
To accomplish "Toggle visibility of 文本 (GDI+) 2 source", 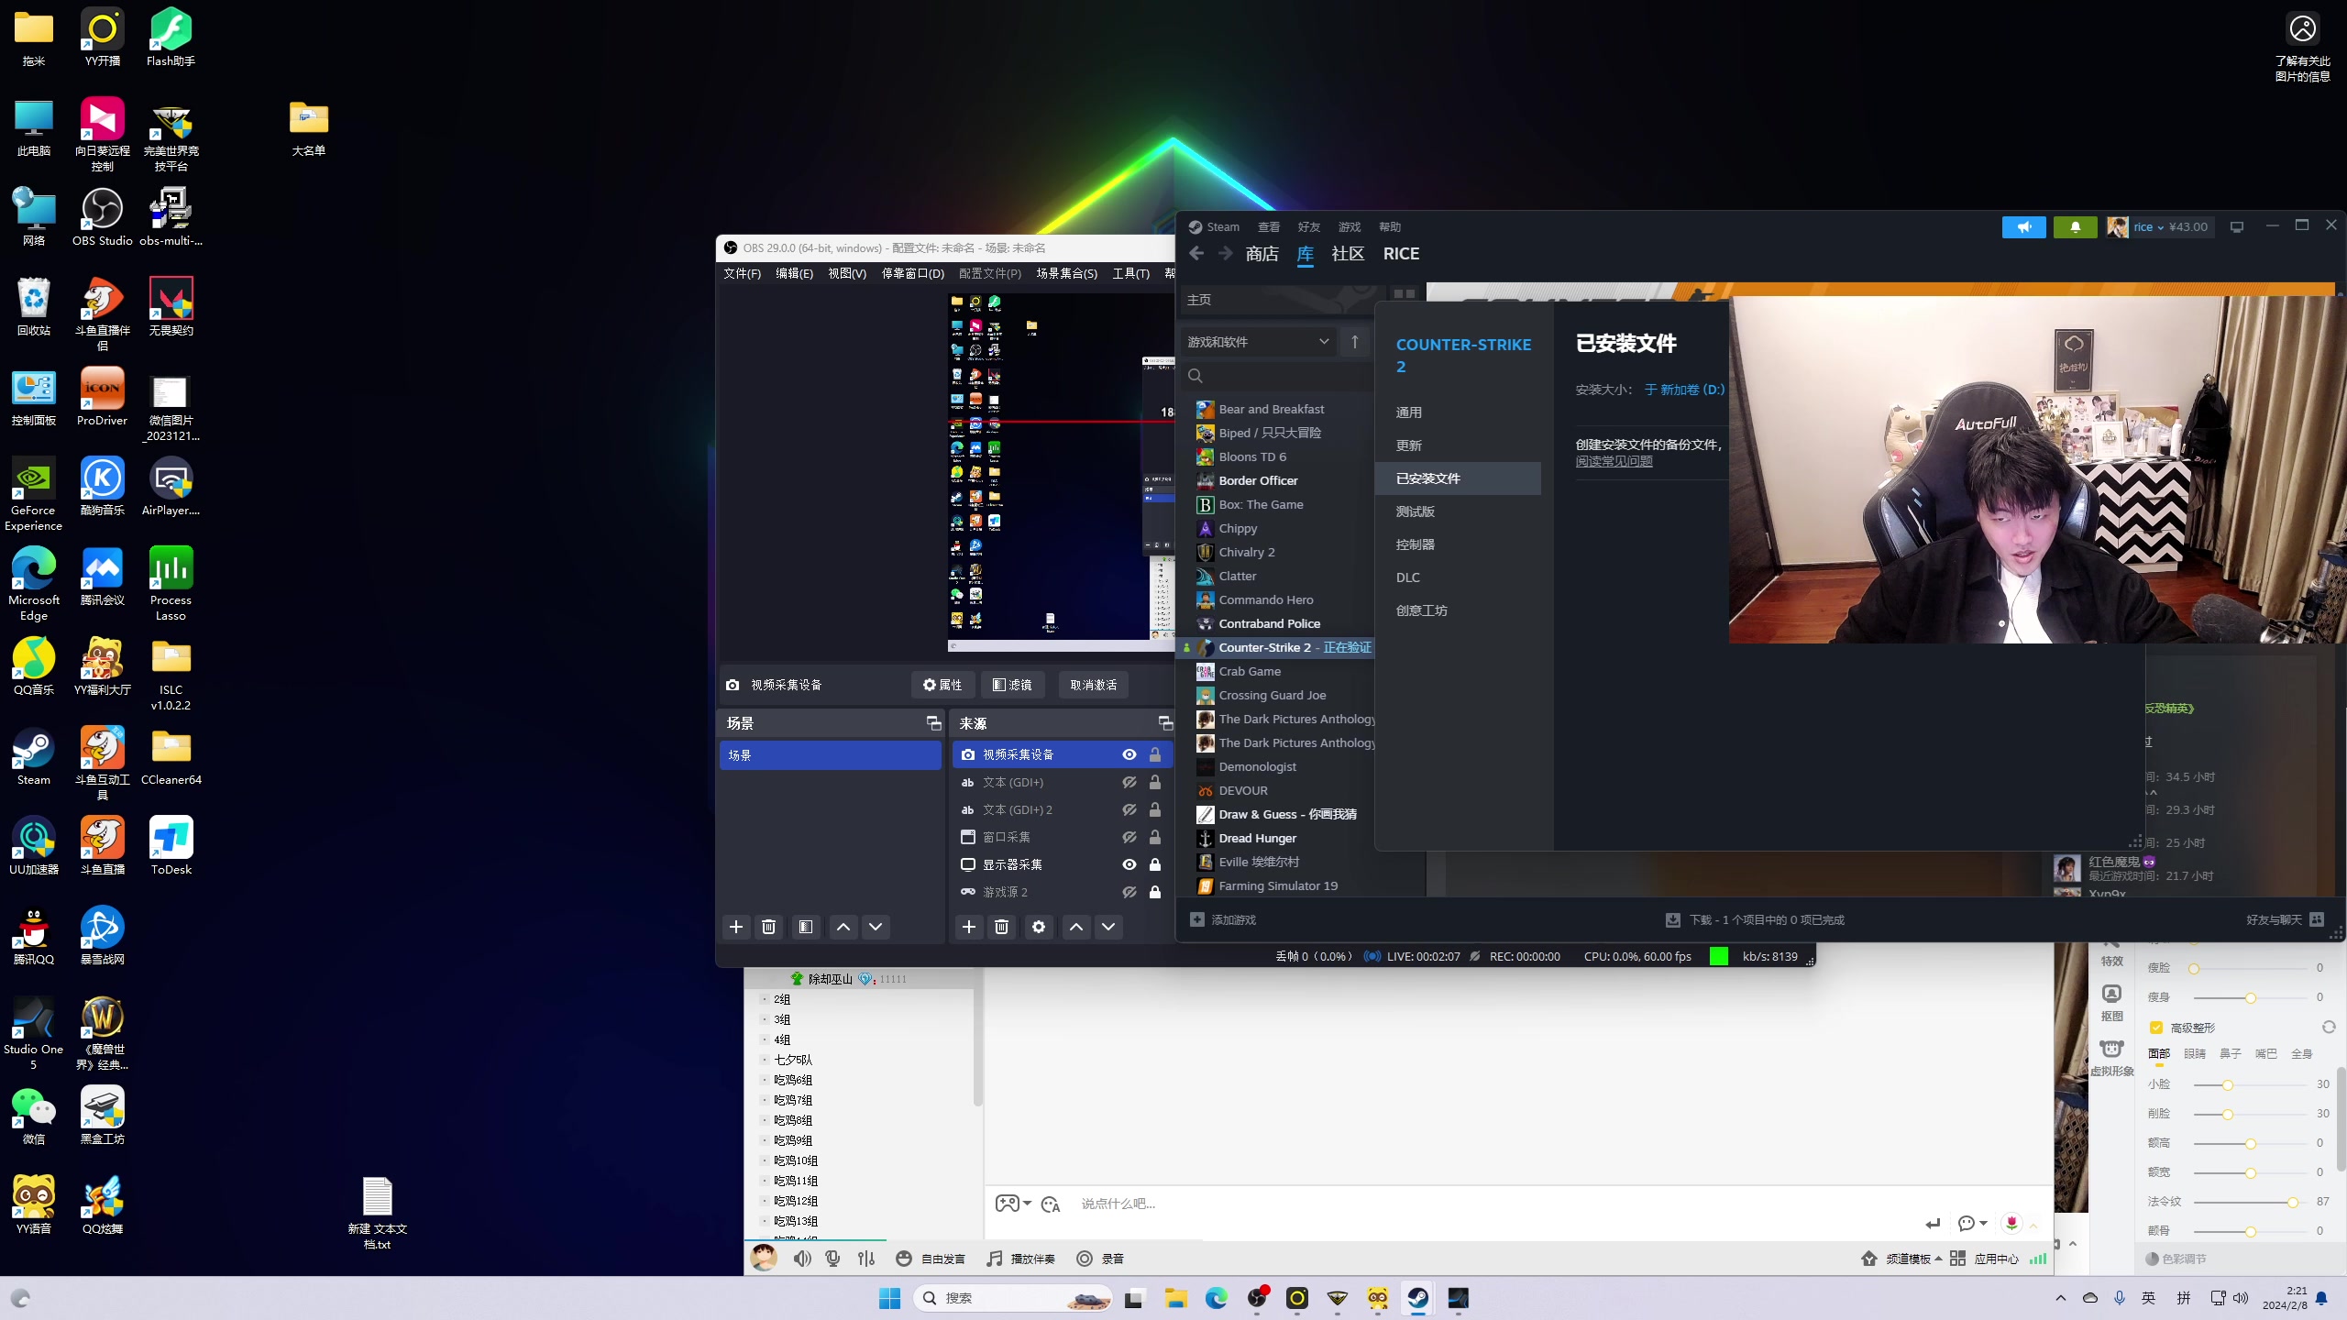I will [1129, 809].
